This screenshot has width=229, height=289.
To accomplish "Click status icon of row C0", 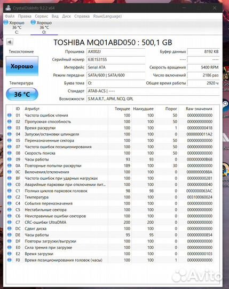I will tap(10, 185).
